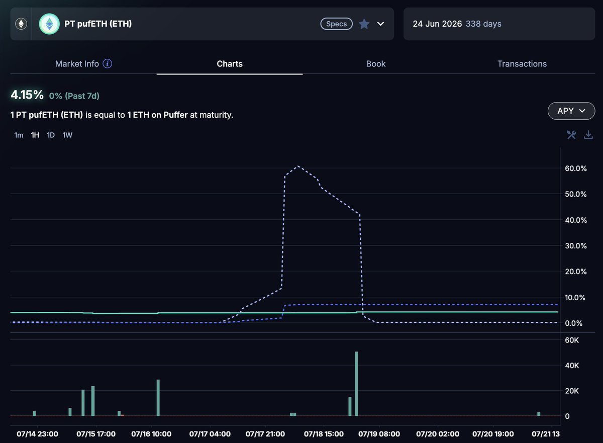Click the 20K volume axis label
Viewport: 603px width, 443px height.
click(572, 391)
